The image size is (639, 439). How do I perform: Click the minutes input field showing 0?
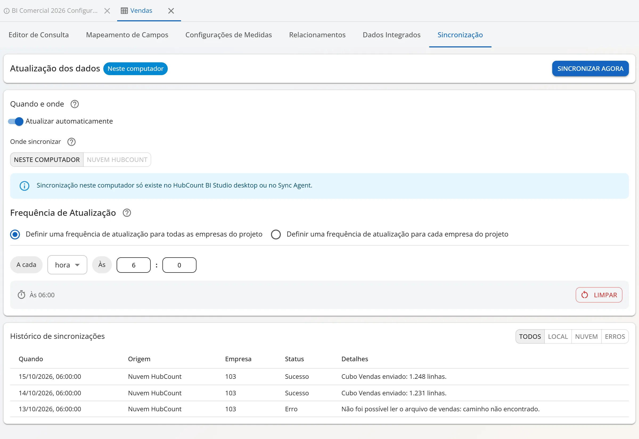tap(179, 265)
